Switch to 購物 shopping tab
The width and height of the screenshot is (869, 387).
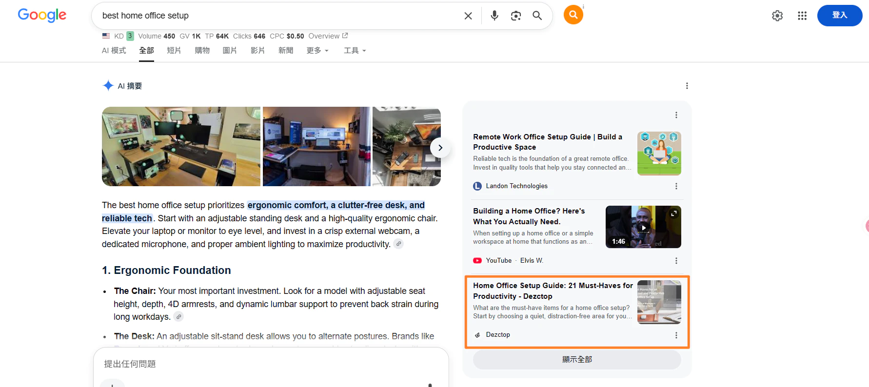point(202,51)
